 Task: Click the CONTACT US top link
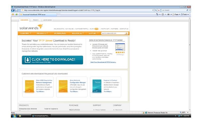coord(124,29)
